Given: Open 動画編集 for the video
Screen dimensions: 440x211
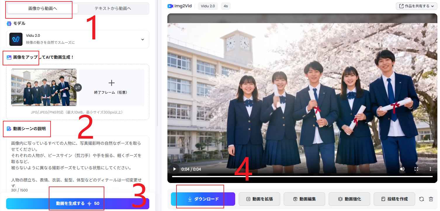Looking at the screenshot, I should point(304,199).
